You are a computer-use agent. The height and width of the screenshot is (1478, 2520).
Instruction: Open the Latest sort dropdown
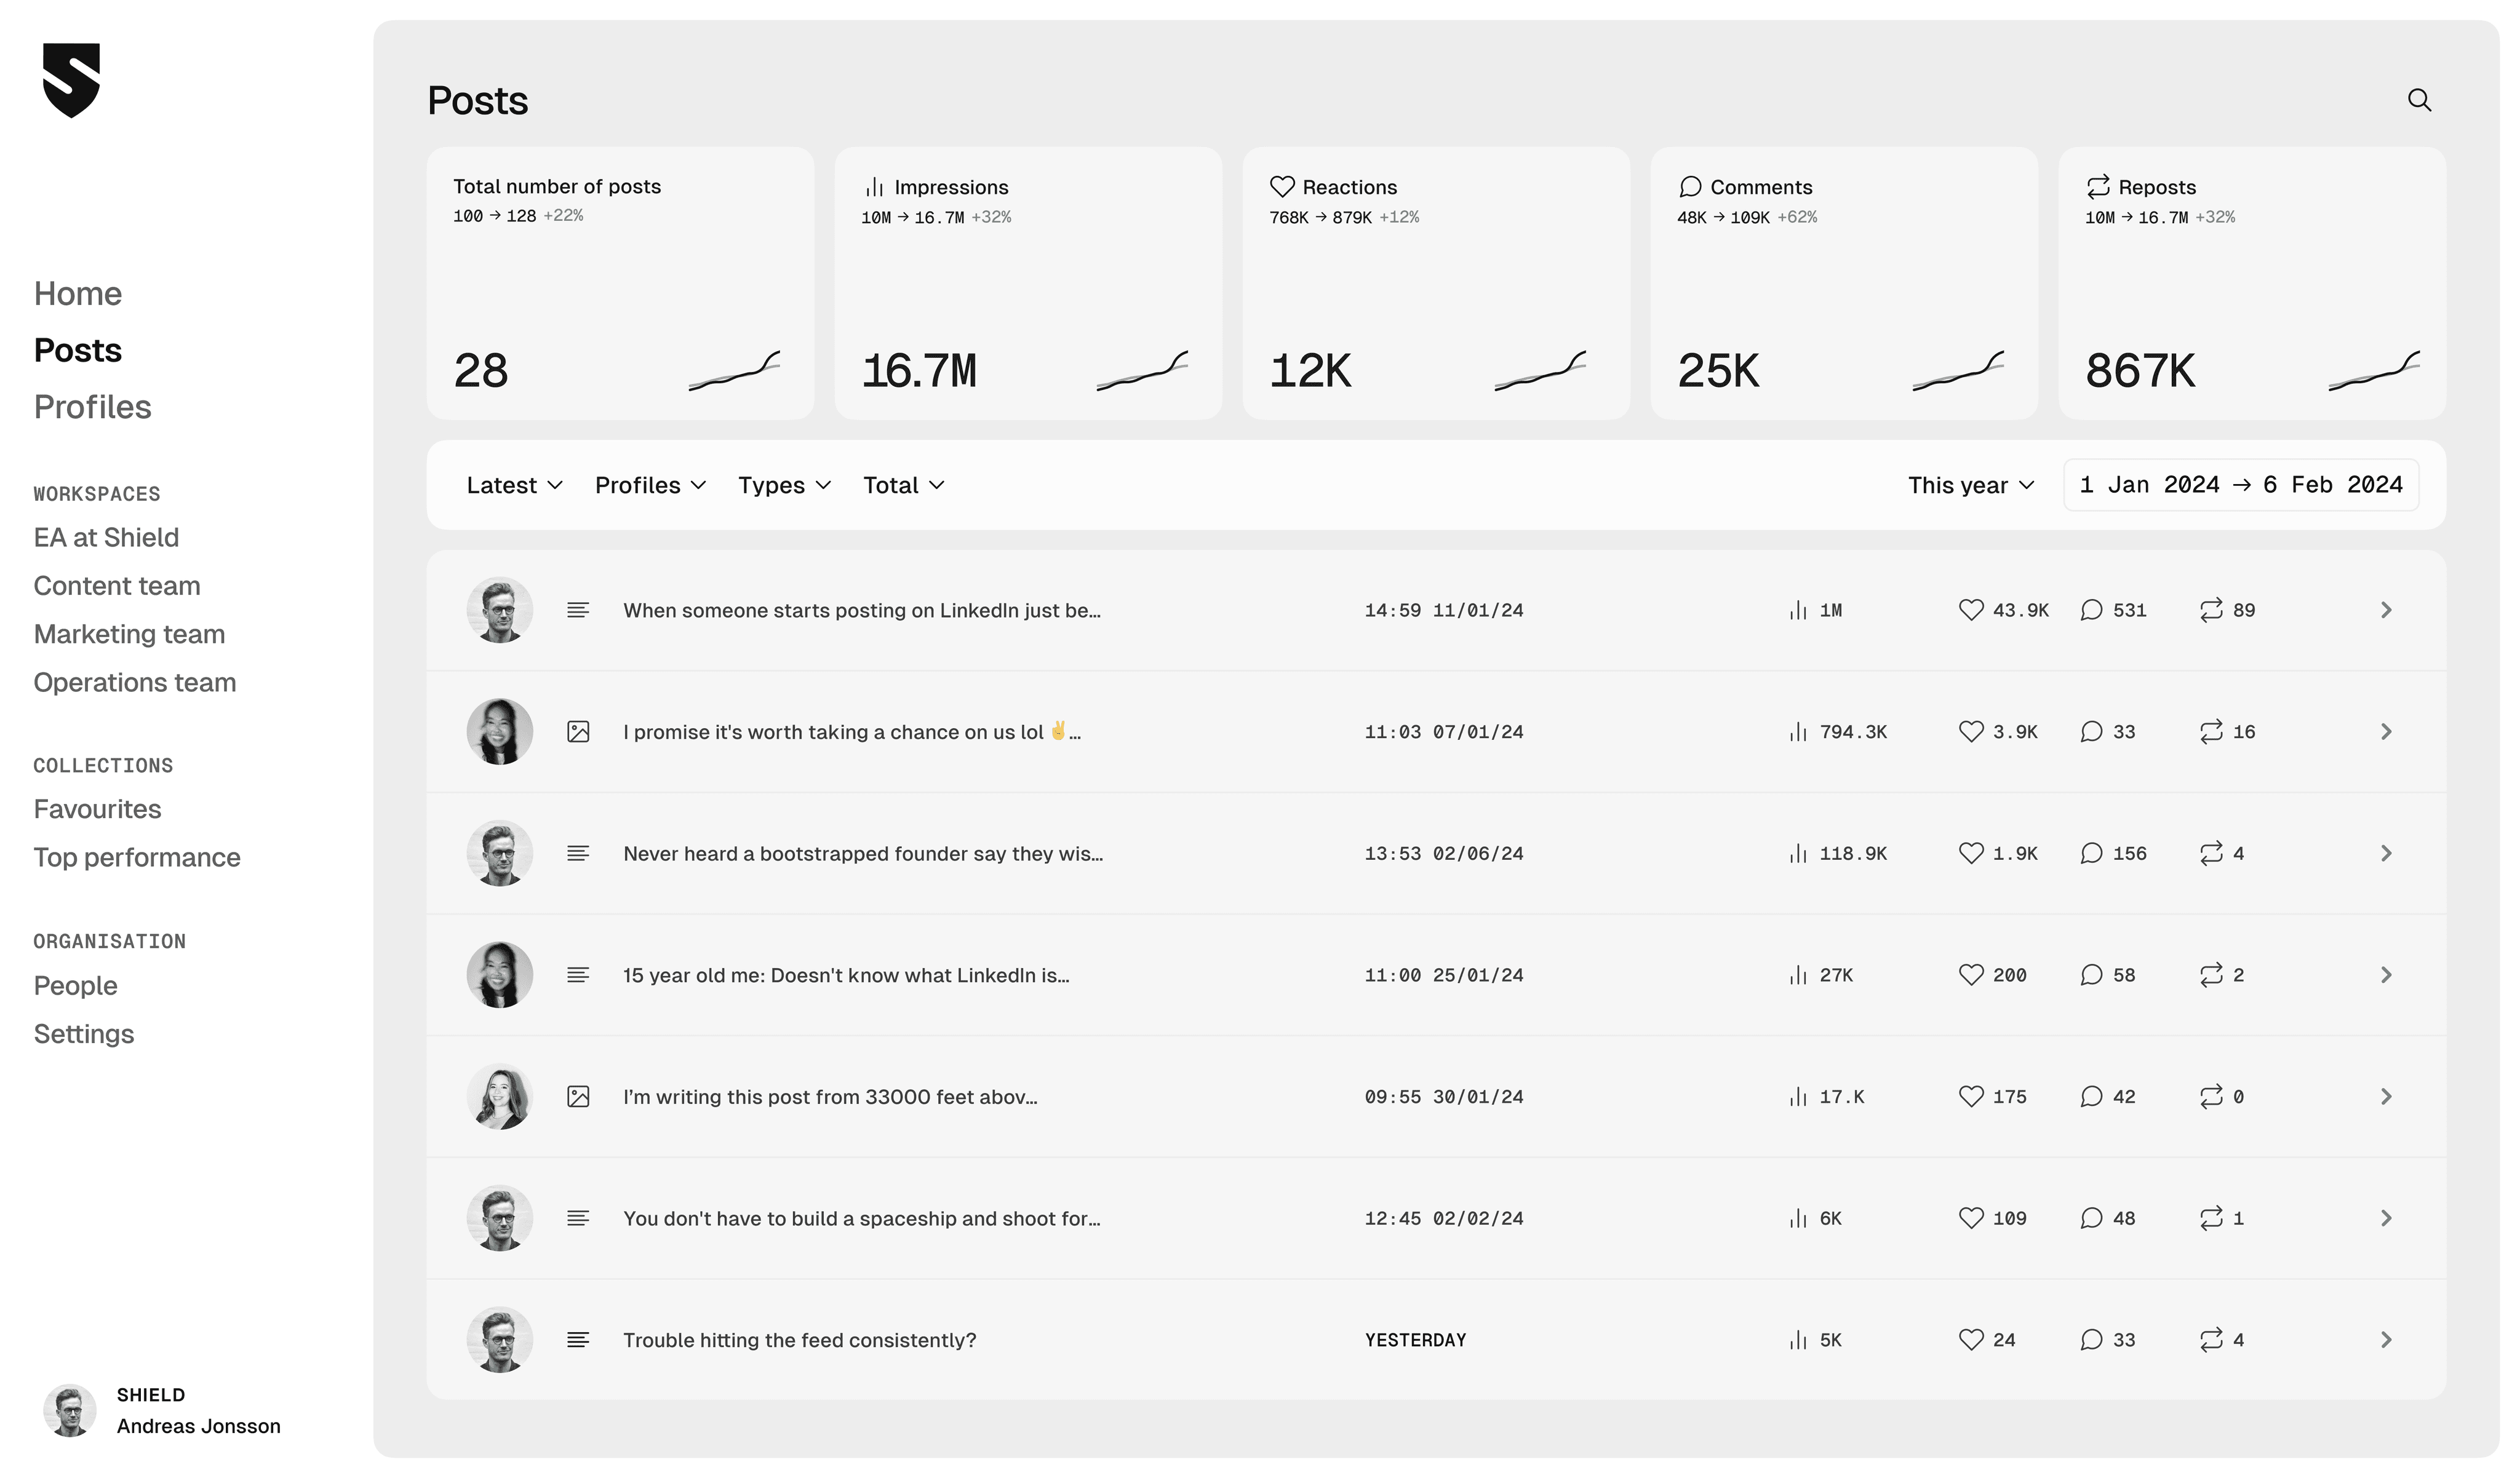click(x=513, y=485)
